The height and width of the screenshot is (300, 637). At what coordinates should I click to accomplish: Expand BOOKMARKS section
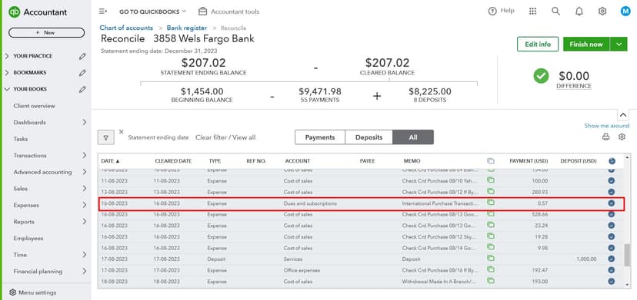click(x=7, y=73)
